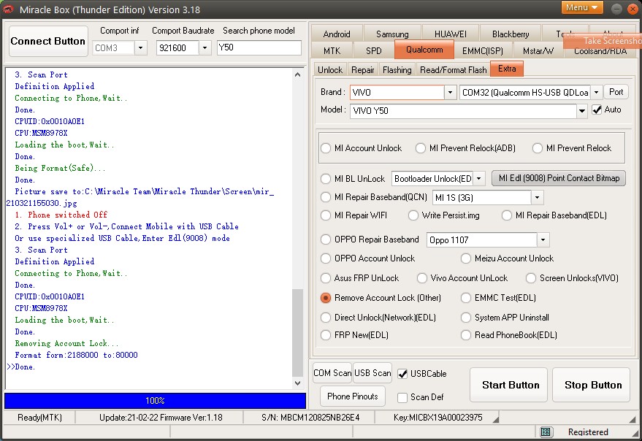Open the Comport inf COM3 dropdown

coord(140,48)
